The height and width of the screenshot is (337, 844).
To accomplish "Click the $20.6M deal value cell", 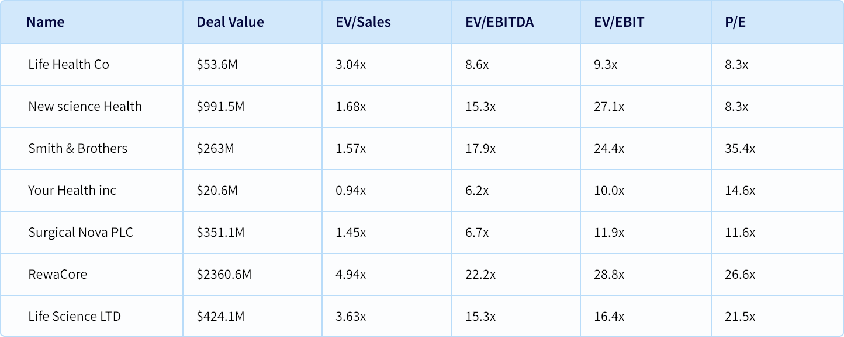I will (x=217, y=190).
